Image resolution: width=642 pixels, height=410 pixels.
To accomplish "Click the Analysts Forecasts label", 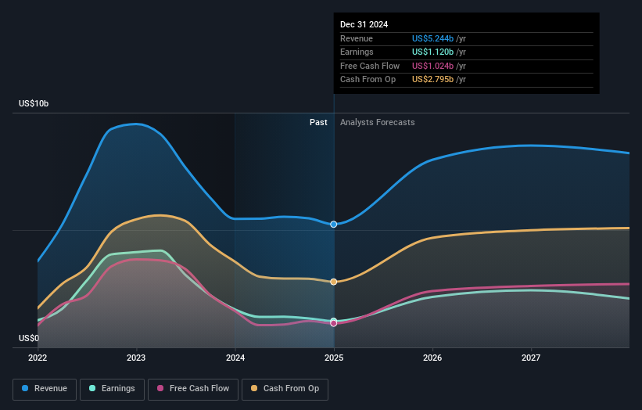I will point(378,123).
